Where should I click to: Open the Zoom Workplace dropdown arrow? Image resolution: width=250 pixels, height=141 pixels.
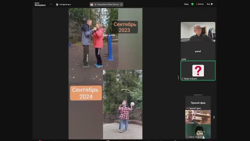point(51,4)
